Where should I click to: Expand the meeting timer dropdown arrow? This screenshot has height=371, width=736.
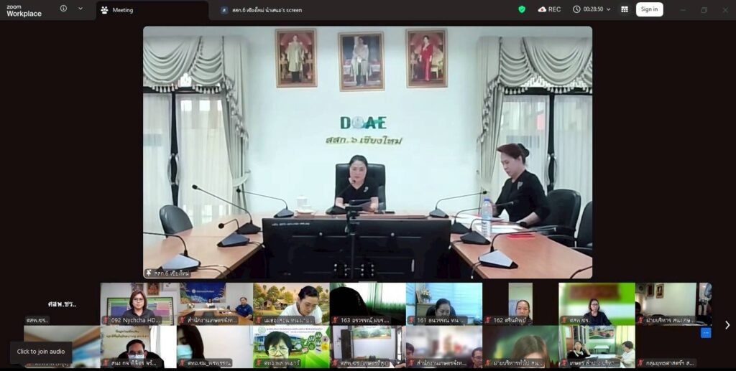point(609,9)
